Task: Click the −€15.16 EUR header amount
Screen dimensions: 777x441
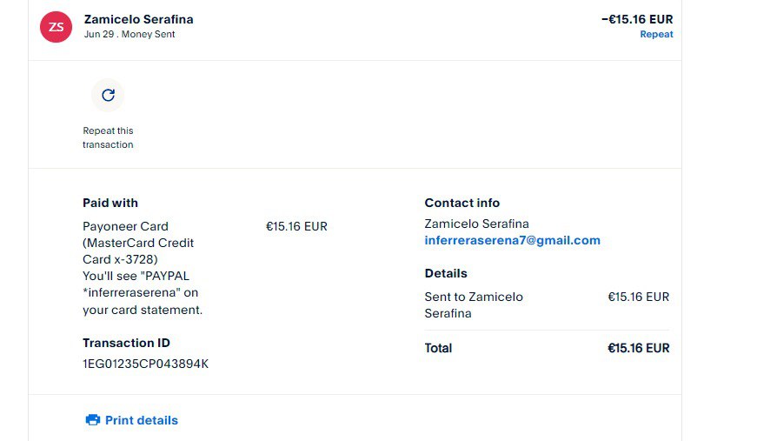Action: coord(636,19)
